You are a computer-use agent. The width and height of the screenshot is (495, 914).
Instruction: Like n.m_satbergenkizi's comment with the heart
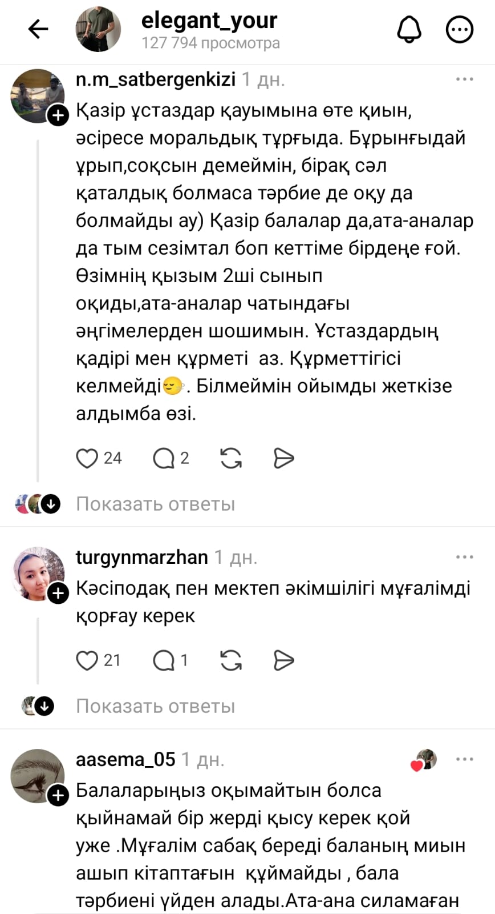click(x=87, y=458)
